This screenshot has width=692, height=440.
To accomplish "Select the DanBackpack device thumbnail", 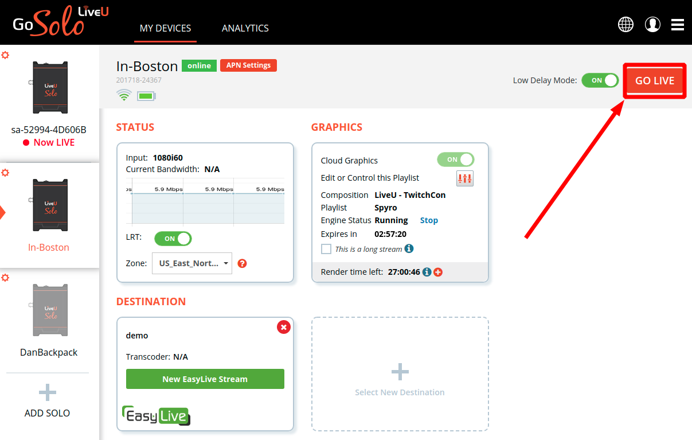I will [x=48, y=310].
